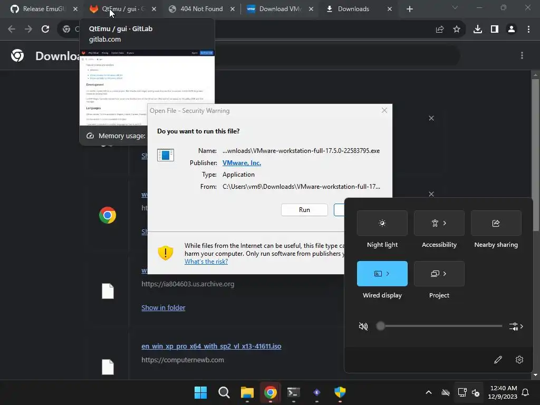The height and width of the screenshot is (405, 540).
Task: Go back in browser history
Action: pos(12,30)
